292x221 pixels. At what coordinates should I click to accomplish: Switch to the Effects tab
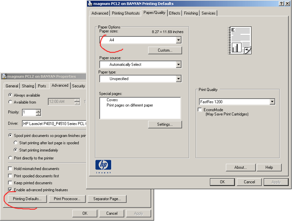(x=174, y=13)
